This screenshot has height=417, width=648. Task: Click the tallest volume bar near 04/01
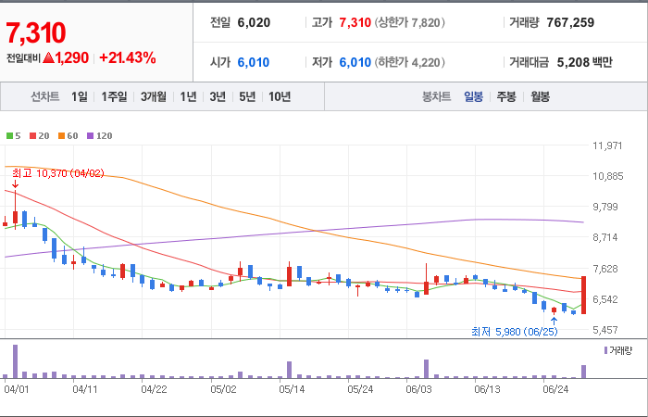tap(16, 361)
